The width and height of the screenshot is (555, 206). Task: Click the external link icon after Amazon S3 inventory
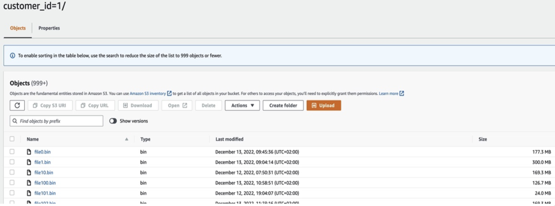point(169,94)
